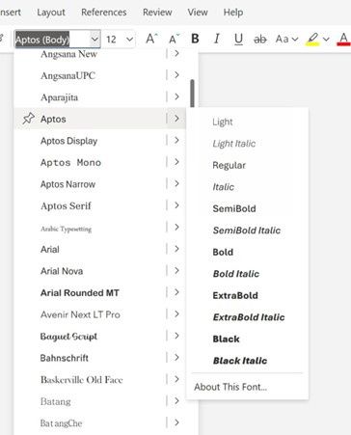Click the Increase Font Size icon
The width and height of the screenshot is (351, 435).
pyautogui.click(x=151, y=39)
